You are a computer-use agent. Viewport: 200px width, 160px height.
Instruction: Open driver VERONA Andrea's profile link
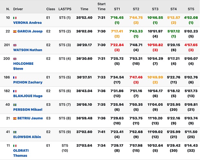[x=28, y=23]
